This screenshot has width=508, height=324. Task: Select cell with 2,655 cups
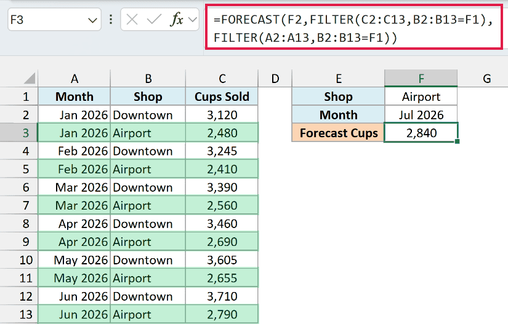(222, 278)
